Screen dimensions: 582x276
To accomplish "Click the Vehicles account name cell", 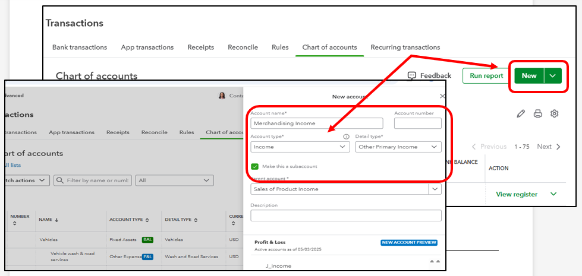I will pos(49,240).
